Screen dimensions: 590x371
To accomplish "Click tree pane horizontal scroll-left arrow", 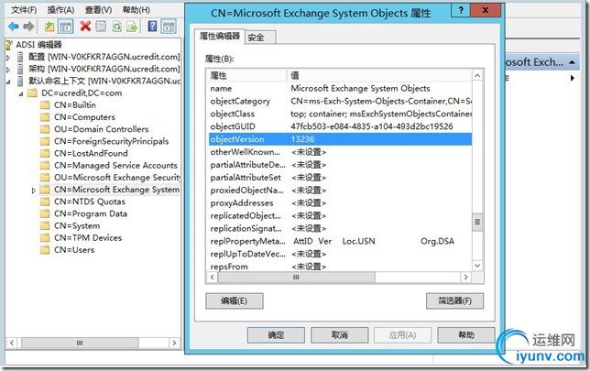I will [x=12, y=343].
